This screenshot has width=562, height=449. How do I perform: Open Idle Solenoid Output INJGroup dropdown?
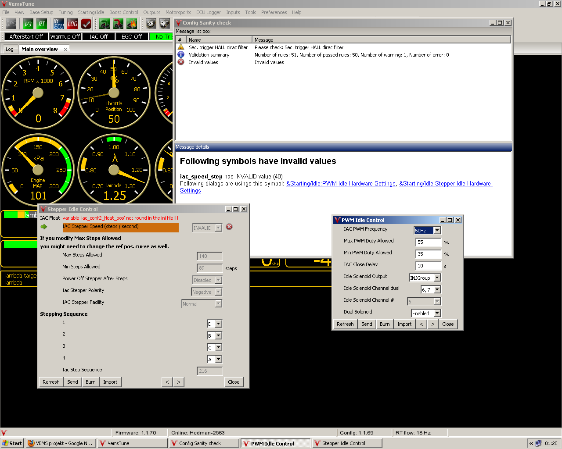click(x=437, y=278)
